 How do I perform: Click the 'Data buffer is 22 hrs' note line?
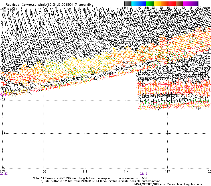coord(100,181)
